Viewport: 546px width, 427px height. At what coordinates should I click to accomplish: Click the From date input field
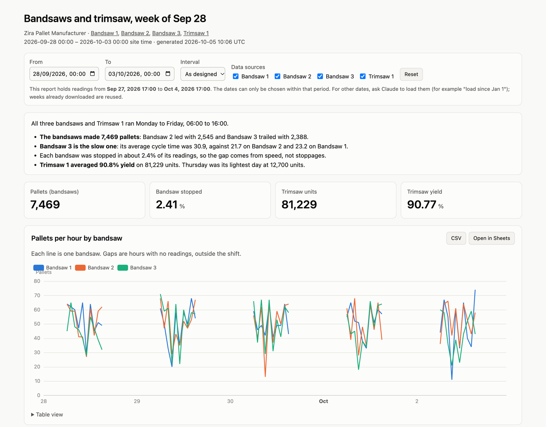(x=64, y=74)
